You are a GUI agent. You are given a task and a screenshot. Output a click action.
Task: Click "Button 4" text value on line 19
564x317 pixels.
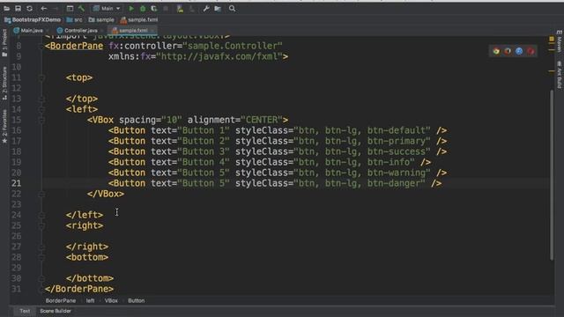(x=204, y=162)
